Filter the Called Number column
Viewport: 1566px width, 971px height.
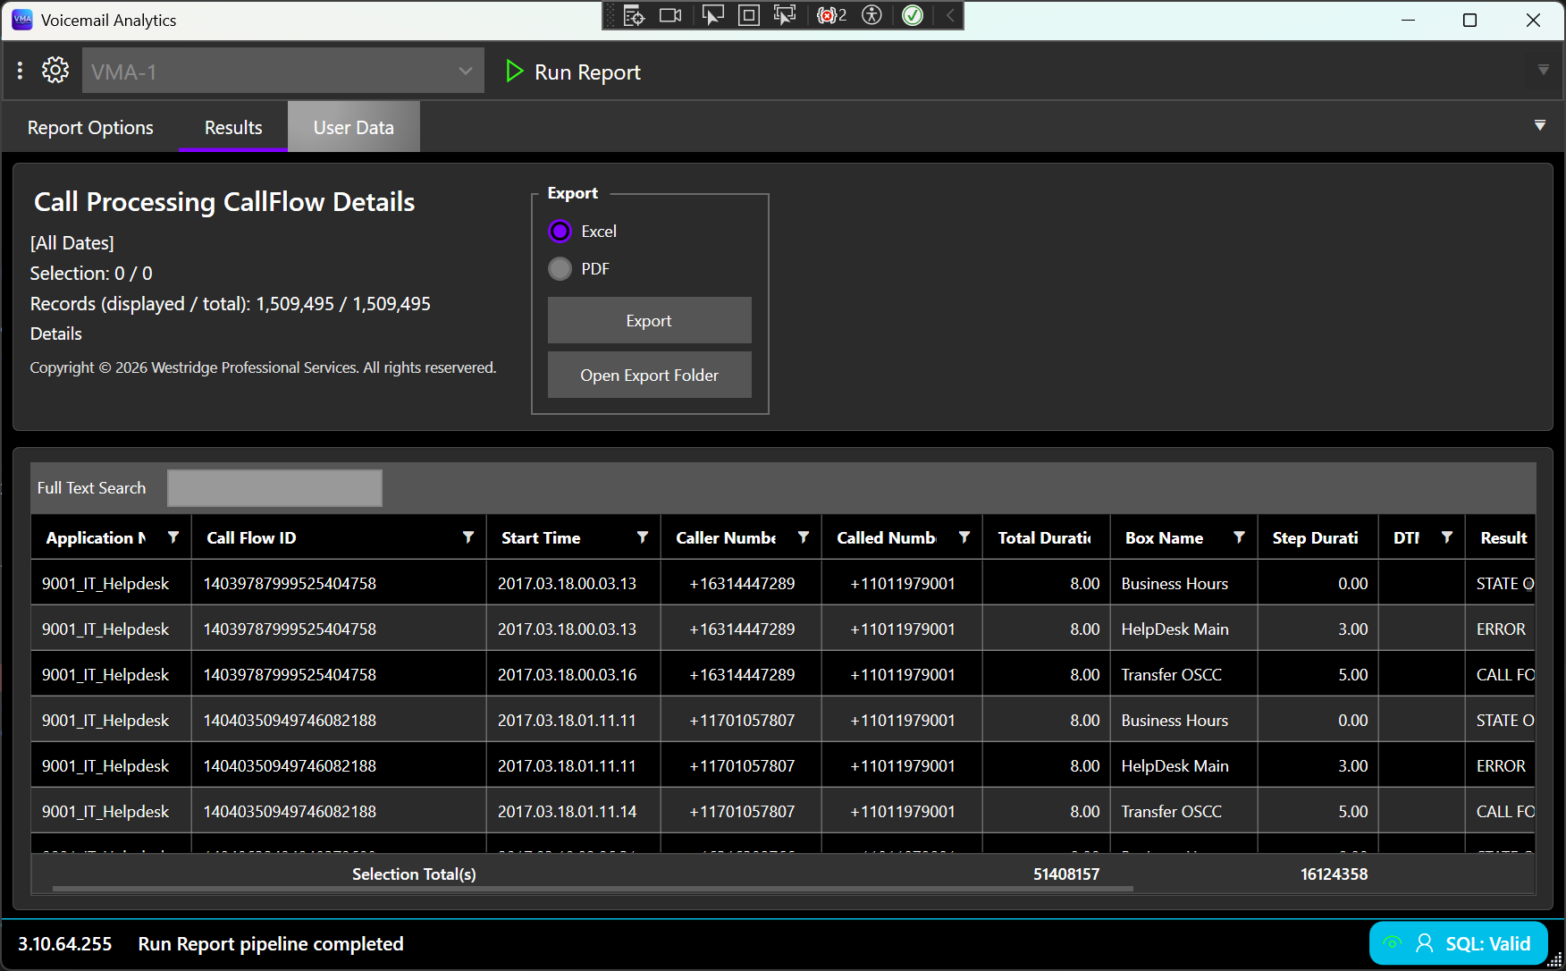[x=964, y=537]
